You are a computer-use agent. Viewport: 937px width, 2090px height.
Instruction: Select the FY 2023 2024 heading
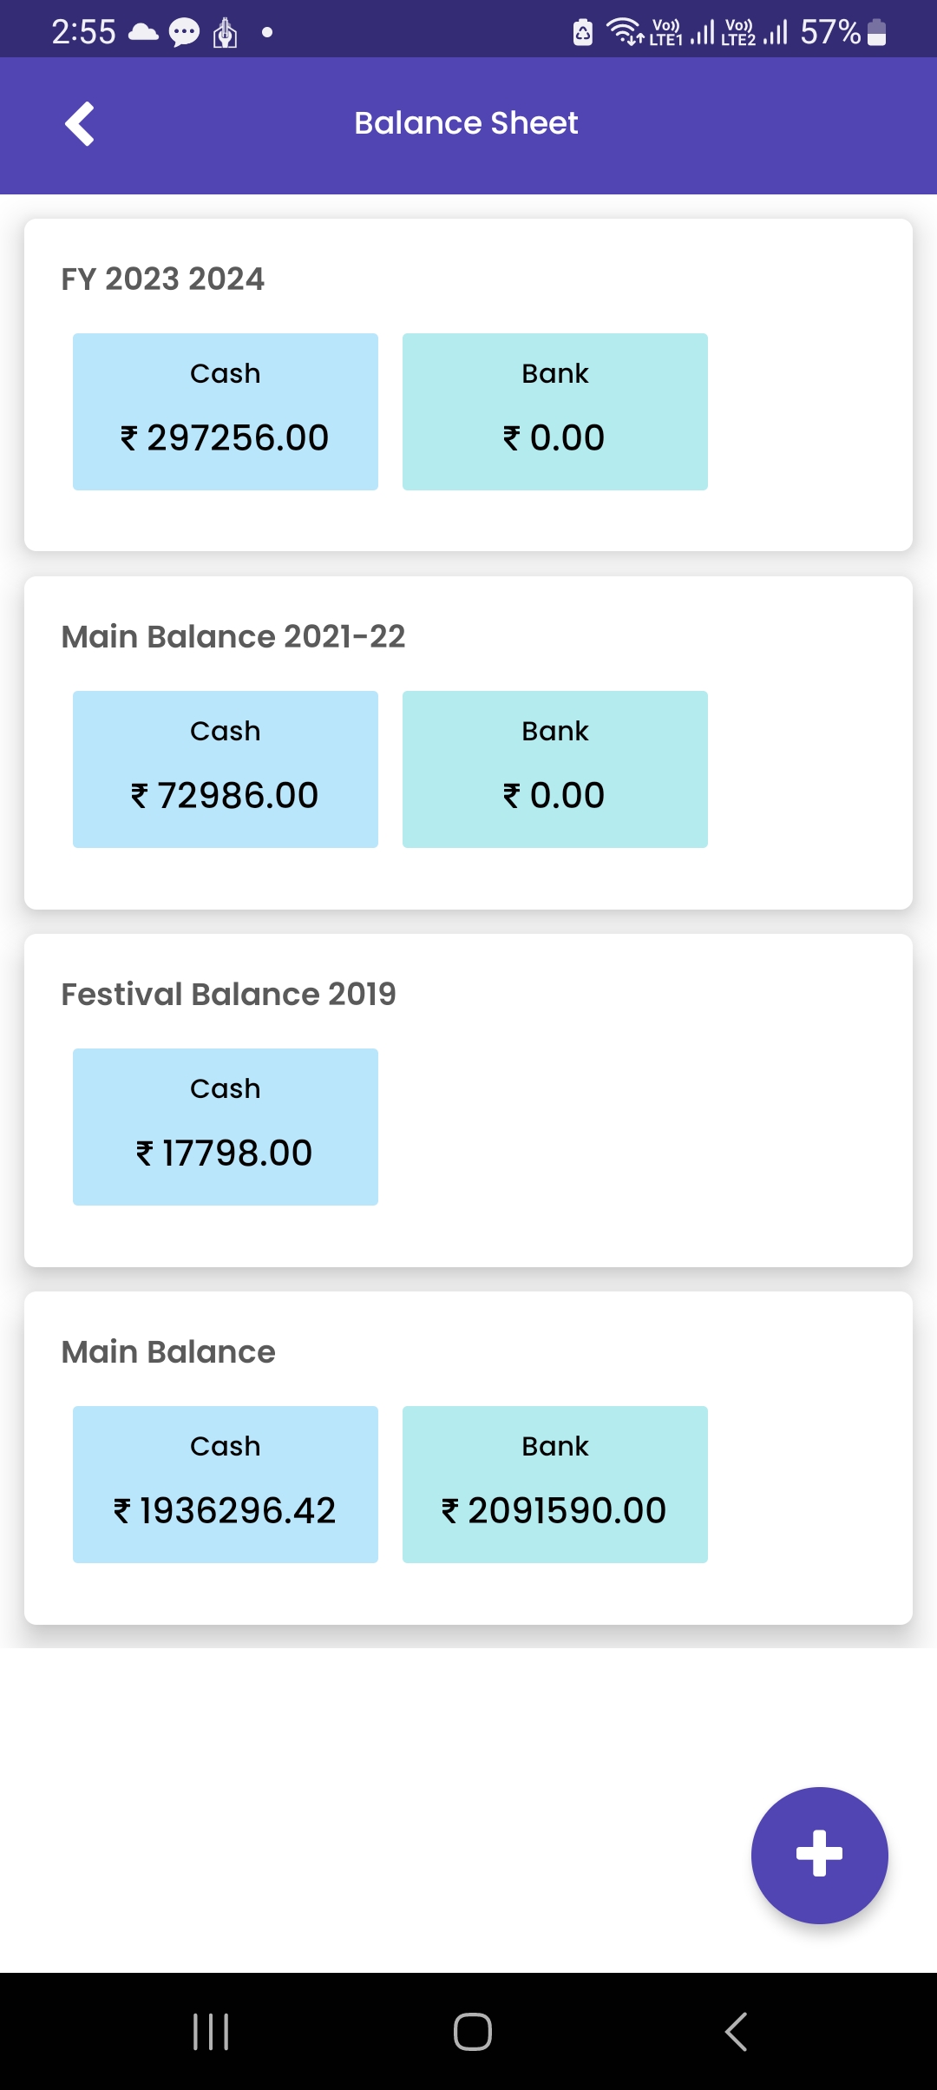(x=163, y=279)
